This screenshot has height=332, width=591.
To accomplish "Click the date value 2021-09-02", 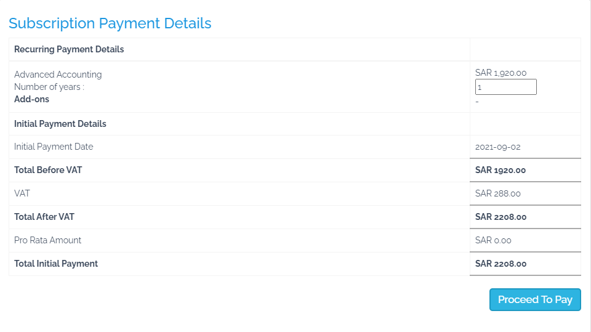I will 498,147.
